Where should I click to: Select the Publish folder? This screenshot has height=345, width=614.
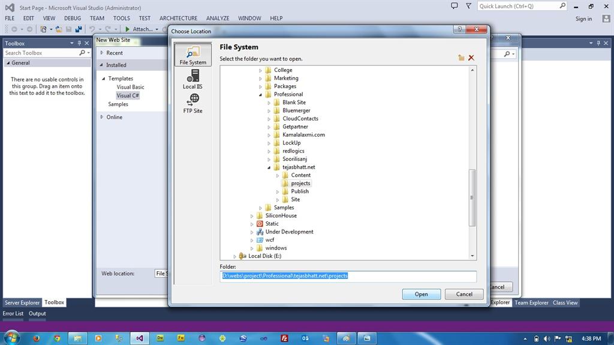pyautogui.click(x=300, y=191)
